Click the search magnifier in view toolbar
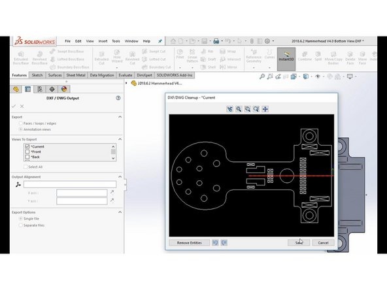 click(x=262, y=76)
